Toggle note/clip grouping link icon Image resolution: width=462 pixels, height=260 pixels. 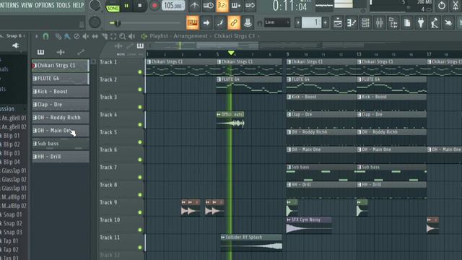[234, 22]
